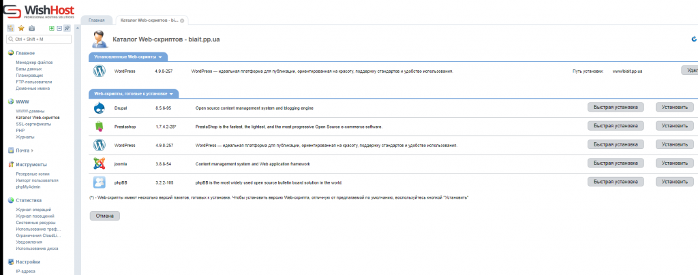The image size is (698, 275).
Task: Open PHP settings in sidebar
Action: pyautogui.click(x=20, y=131)
